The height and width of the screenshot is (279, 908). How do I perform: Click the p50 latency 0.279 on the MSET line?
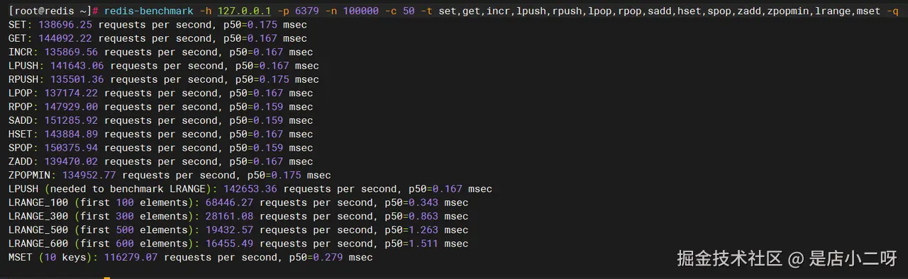(x=328, y=257)
